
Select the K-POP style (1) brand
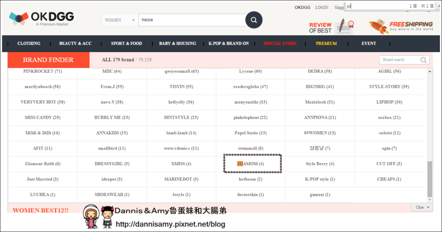(320, 179)
